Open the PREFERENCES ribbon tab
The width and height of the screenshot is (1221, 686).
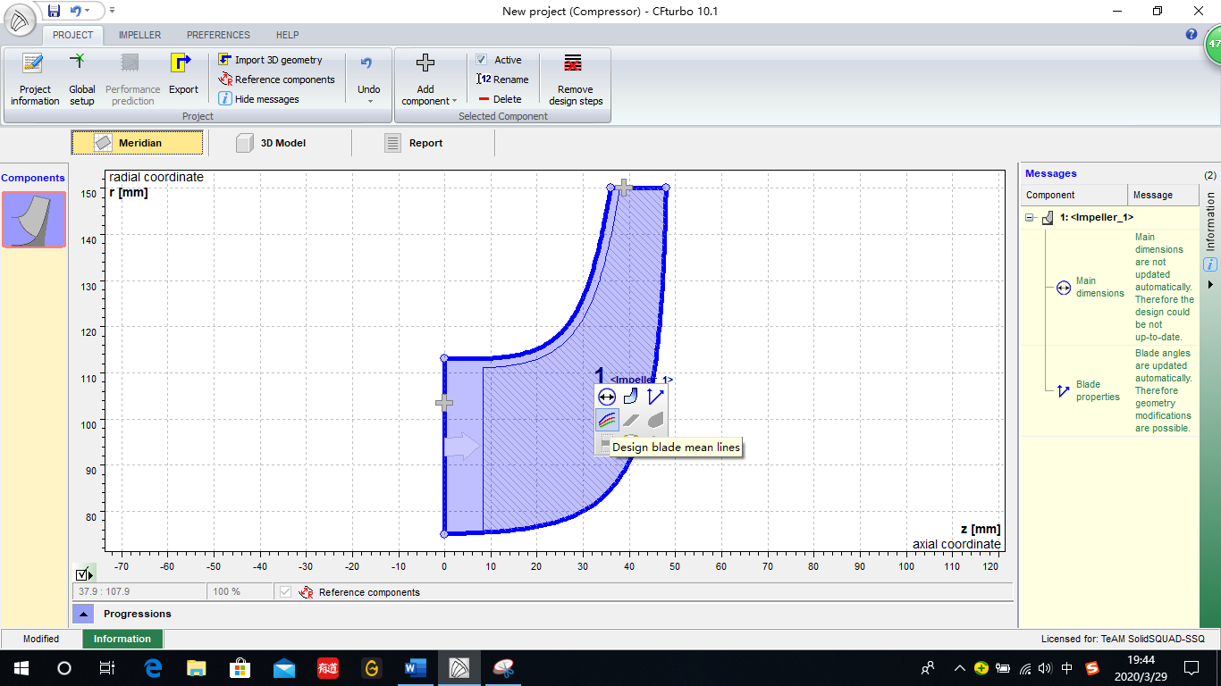click(x=218, y=35)
